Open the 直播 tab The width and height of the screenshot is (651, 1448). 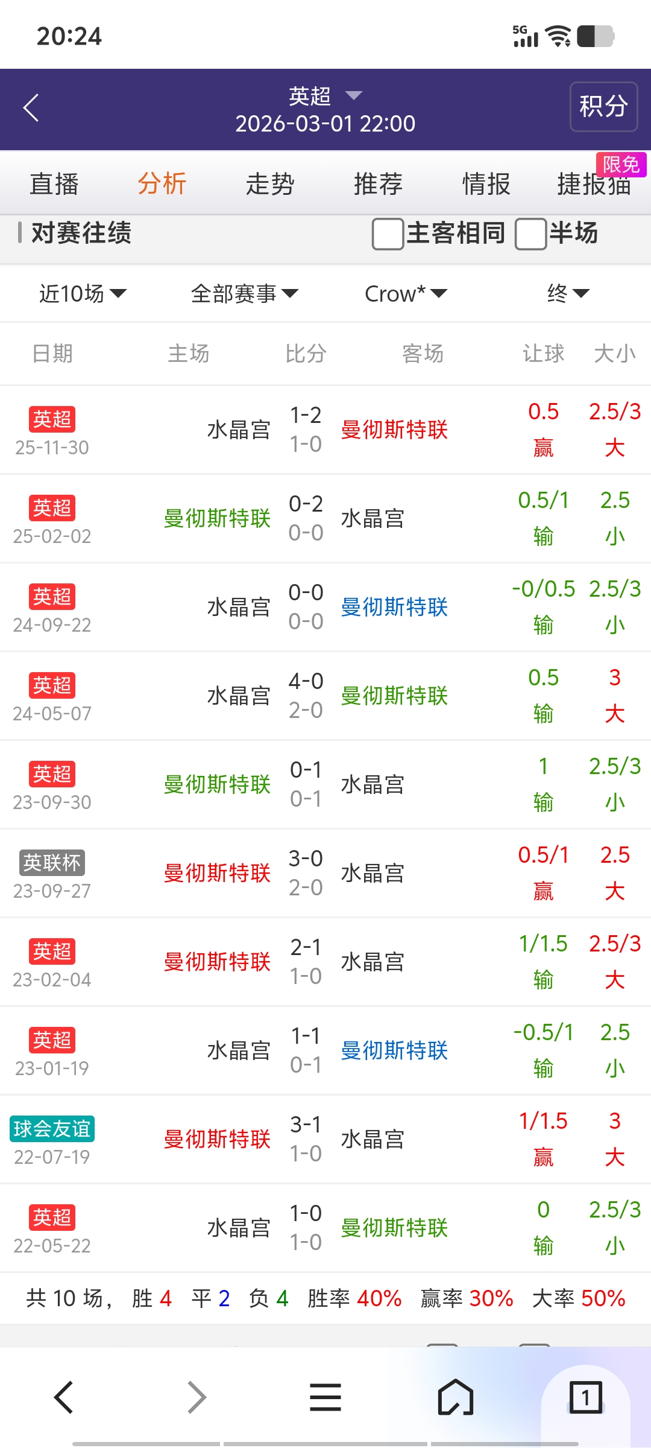point(54,184)
